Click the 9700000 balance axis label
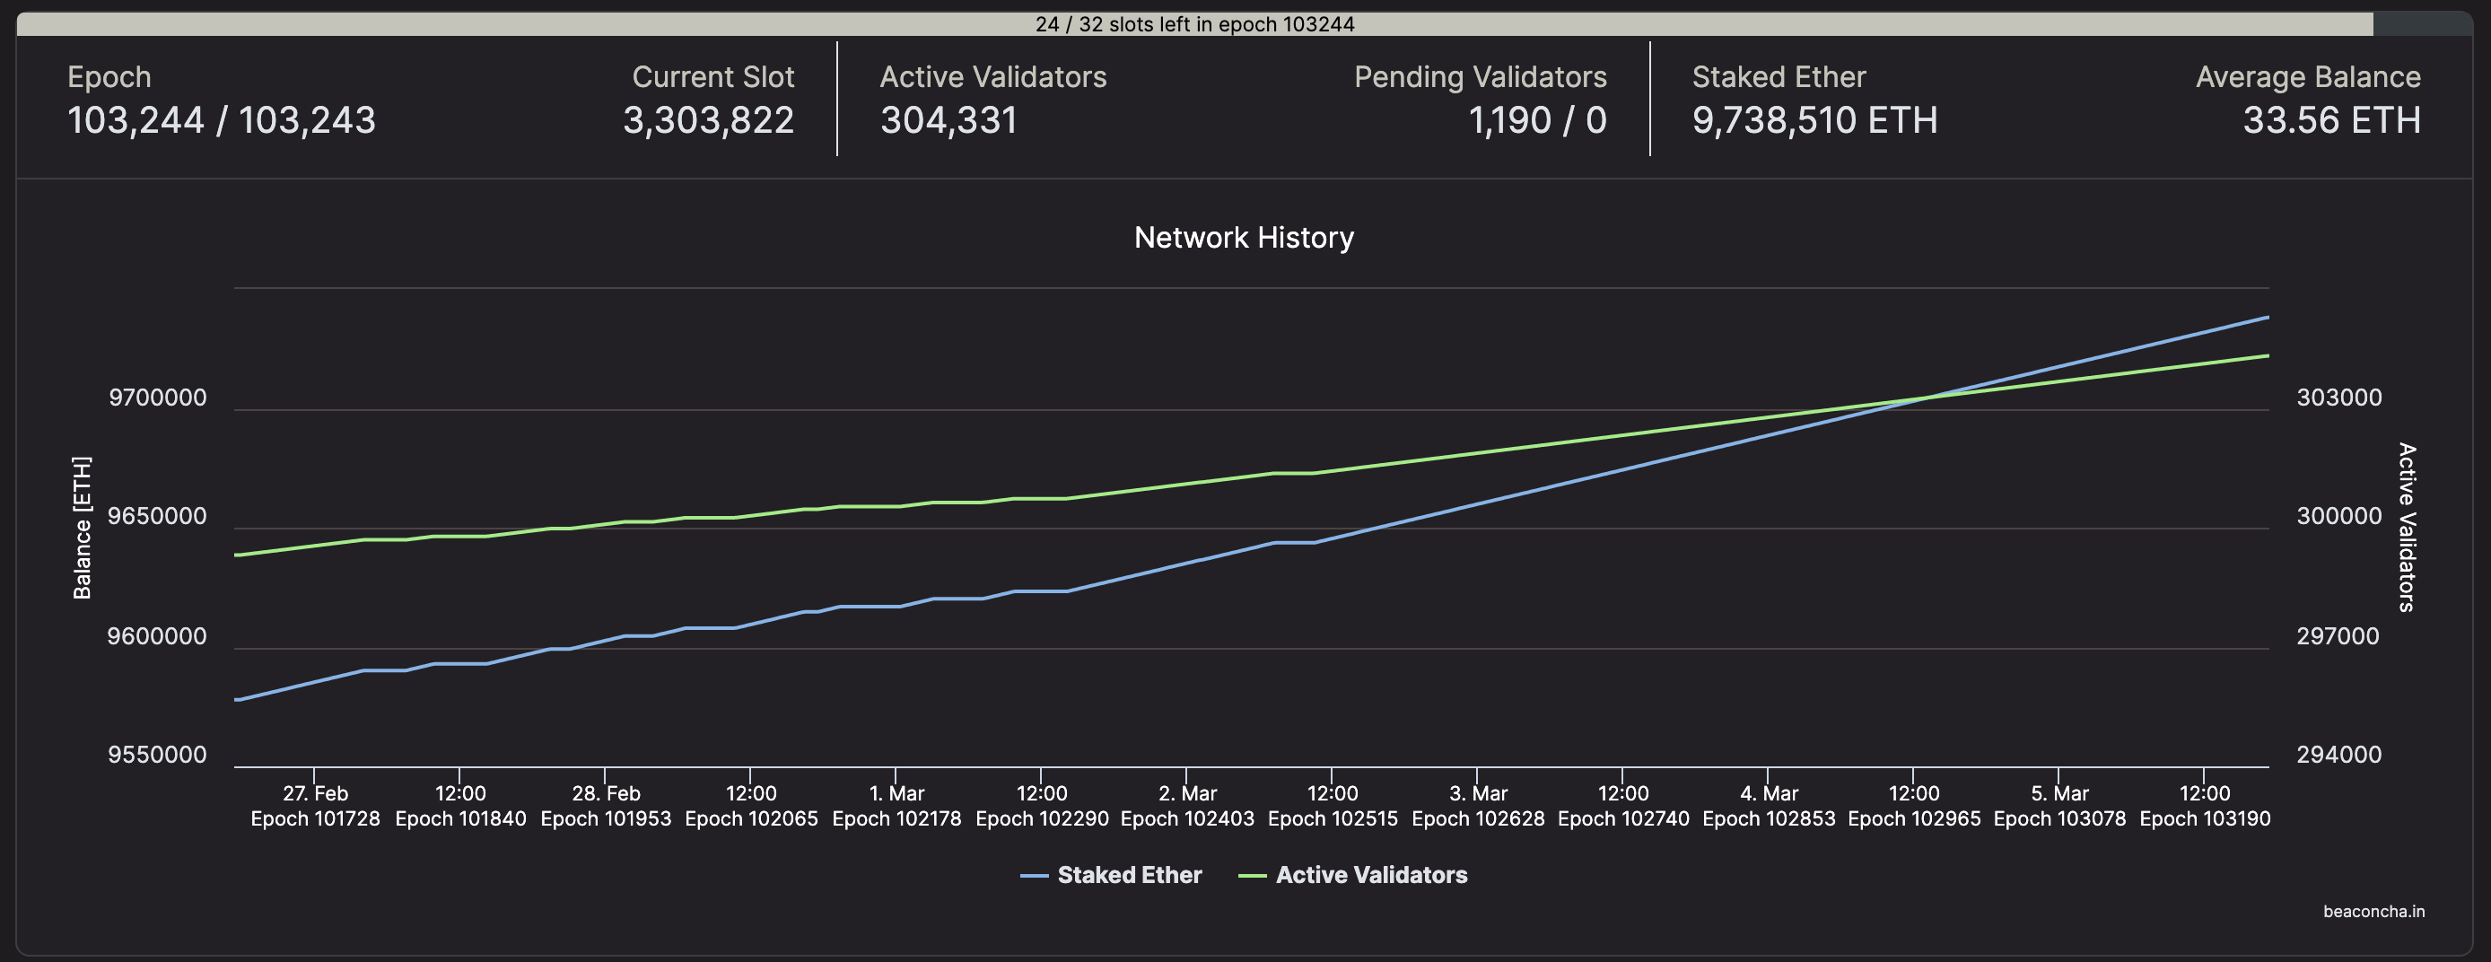Image resolution: width=2491 pixels, height=962 pixels. [158, 398]
